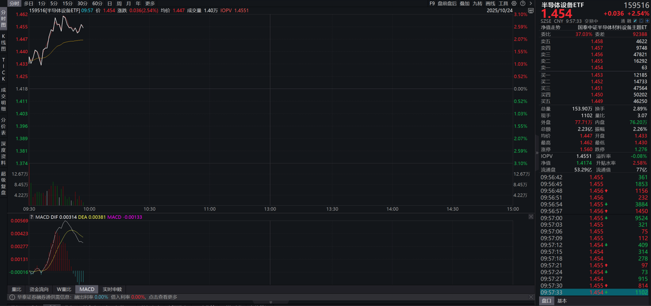Image resolution: width=651 pixels, height=306 pixels.
Task: Toggle the nine-turn (九转) indicator
Action: (x=477, y=3)
